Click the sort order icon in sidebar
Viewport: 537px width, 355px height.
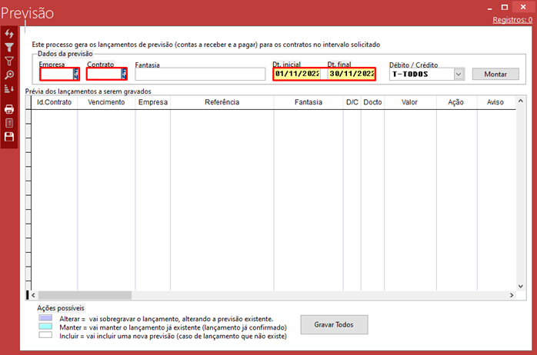[9, 88]
